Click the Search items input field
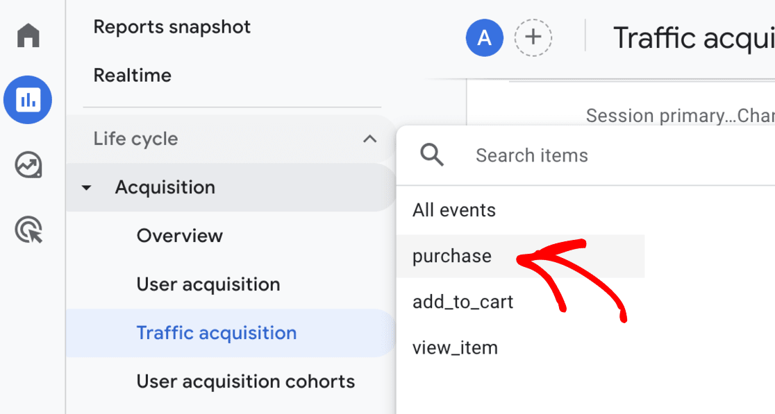The height and width of the screenshot is (414, 775). point(532,155)
